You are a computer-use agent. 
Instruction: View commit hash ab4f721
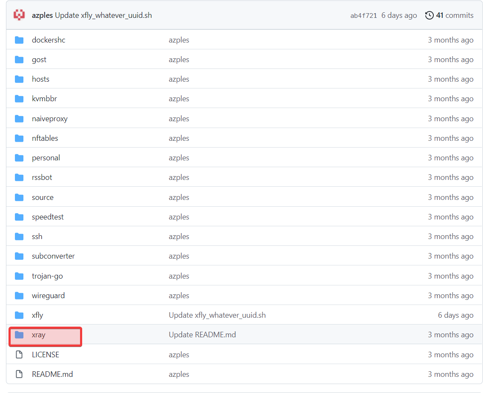point(363,16)
